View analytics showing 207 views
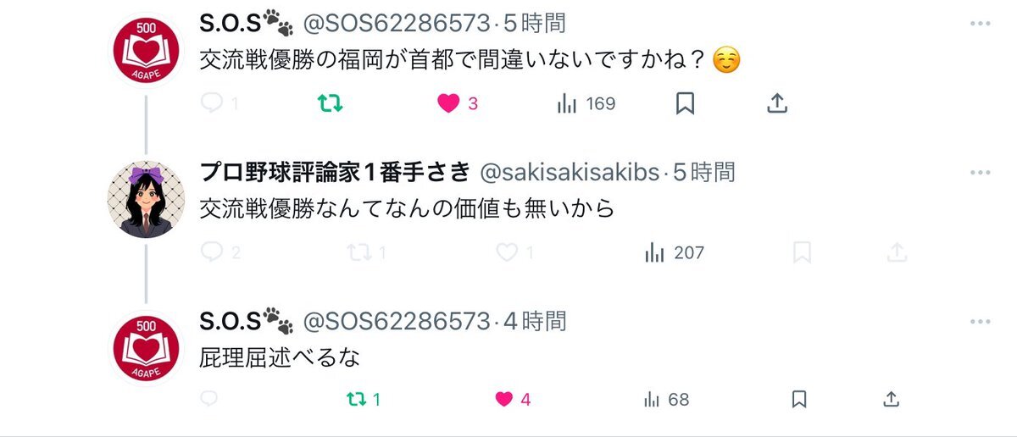 click(675, 252)
